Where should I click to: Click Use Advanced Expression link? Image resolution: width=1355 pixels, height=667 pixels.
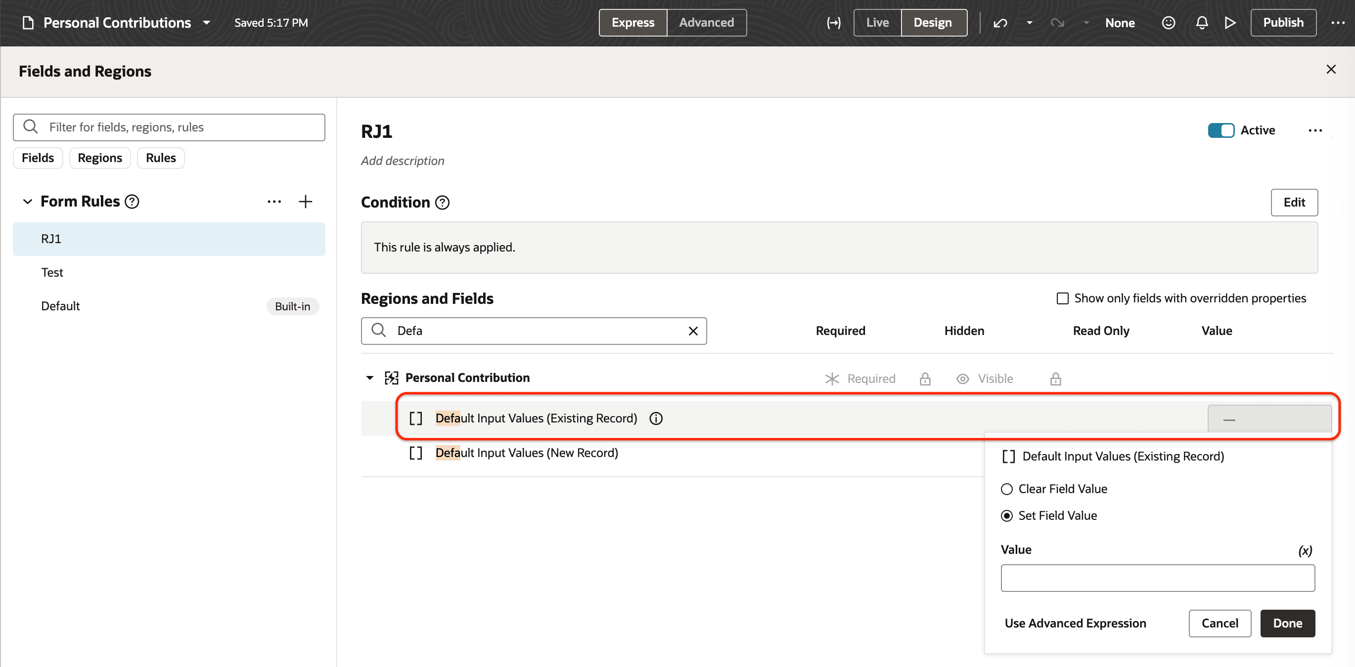pyautogui.click(x=1075, y=624)
